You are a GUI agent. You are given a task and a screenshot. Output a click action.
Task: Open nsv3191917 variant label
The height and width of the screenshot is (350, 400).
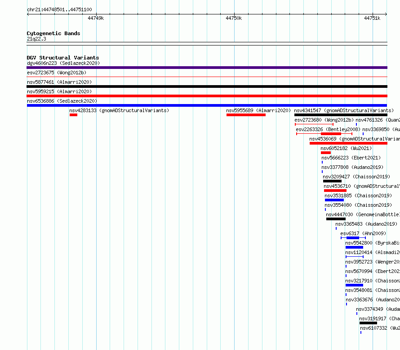pos(380,318)
